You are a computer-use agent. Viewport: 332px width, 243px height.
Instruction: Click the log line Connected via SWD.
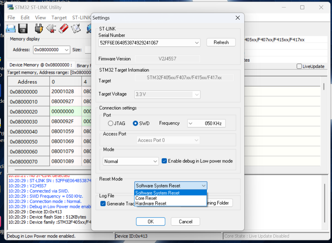click(x=39, y=191)
